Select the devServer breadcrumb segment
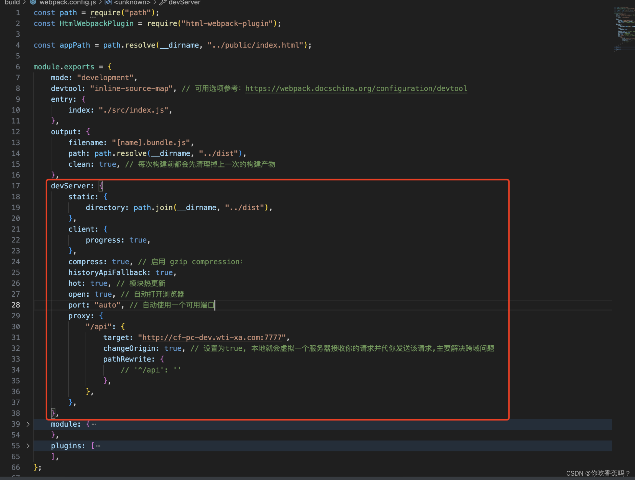Image resolution: width=635 pixels, height=480 pixels. coord(184,2)
